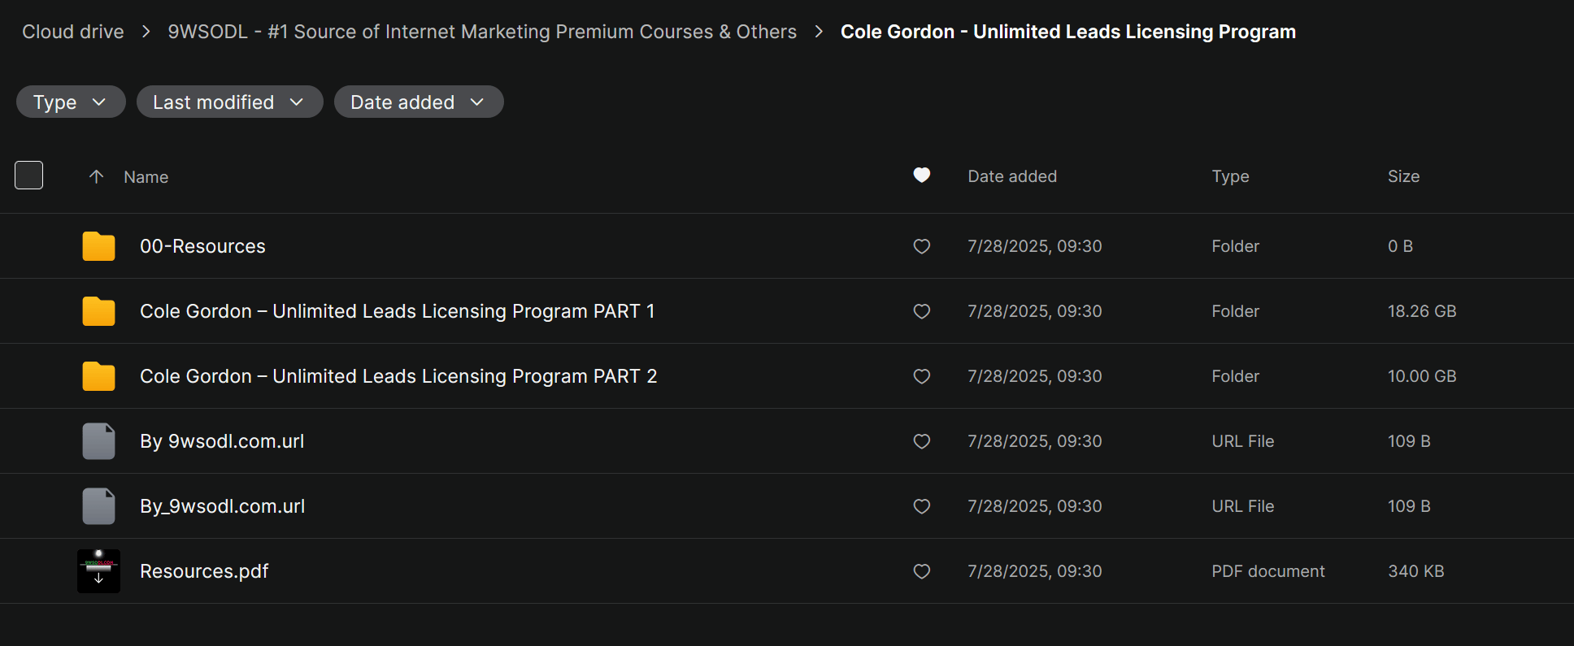The height and width of the screenshot is (646, 1574).
Task: Sort by the Size column header
Action: tap(1403, 176)
